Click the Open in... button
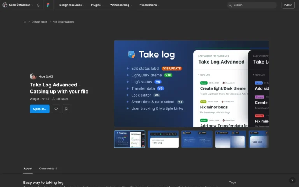The height and width of the screenshot is (187, 299). click(40, 109)
